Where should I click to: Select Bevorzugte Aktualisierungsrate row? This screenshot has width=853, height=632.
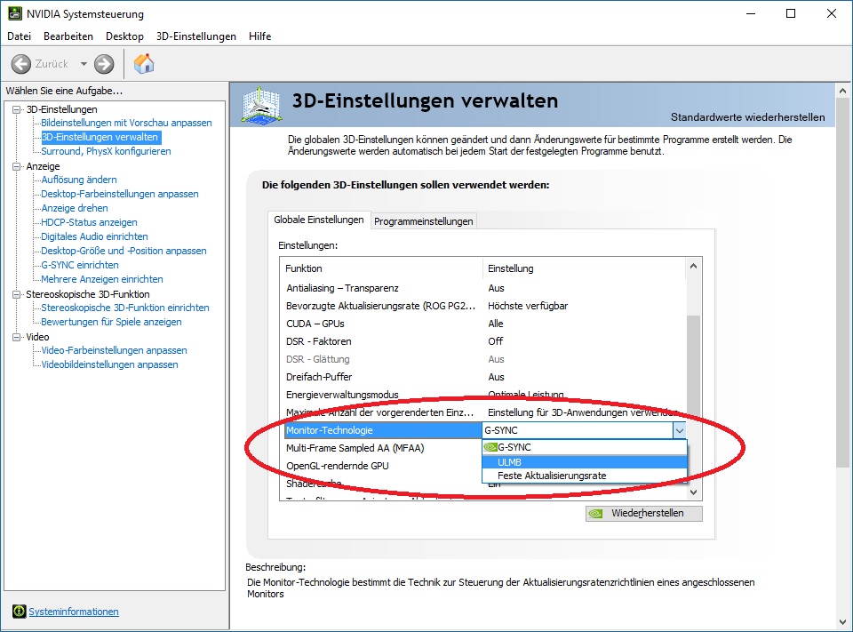click(x=484, y=306)
